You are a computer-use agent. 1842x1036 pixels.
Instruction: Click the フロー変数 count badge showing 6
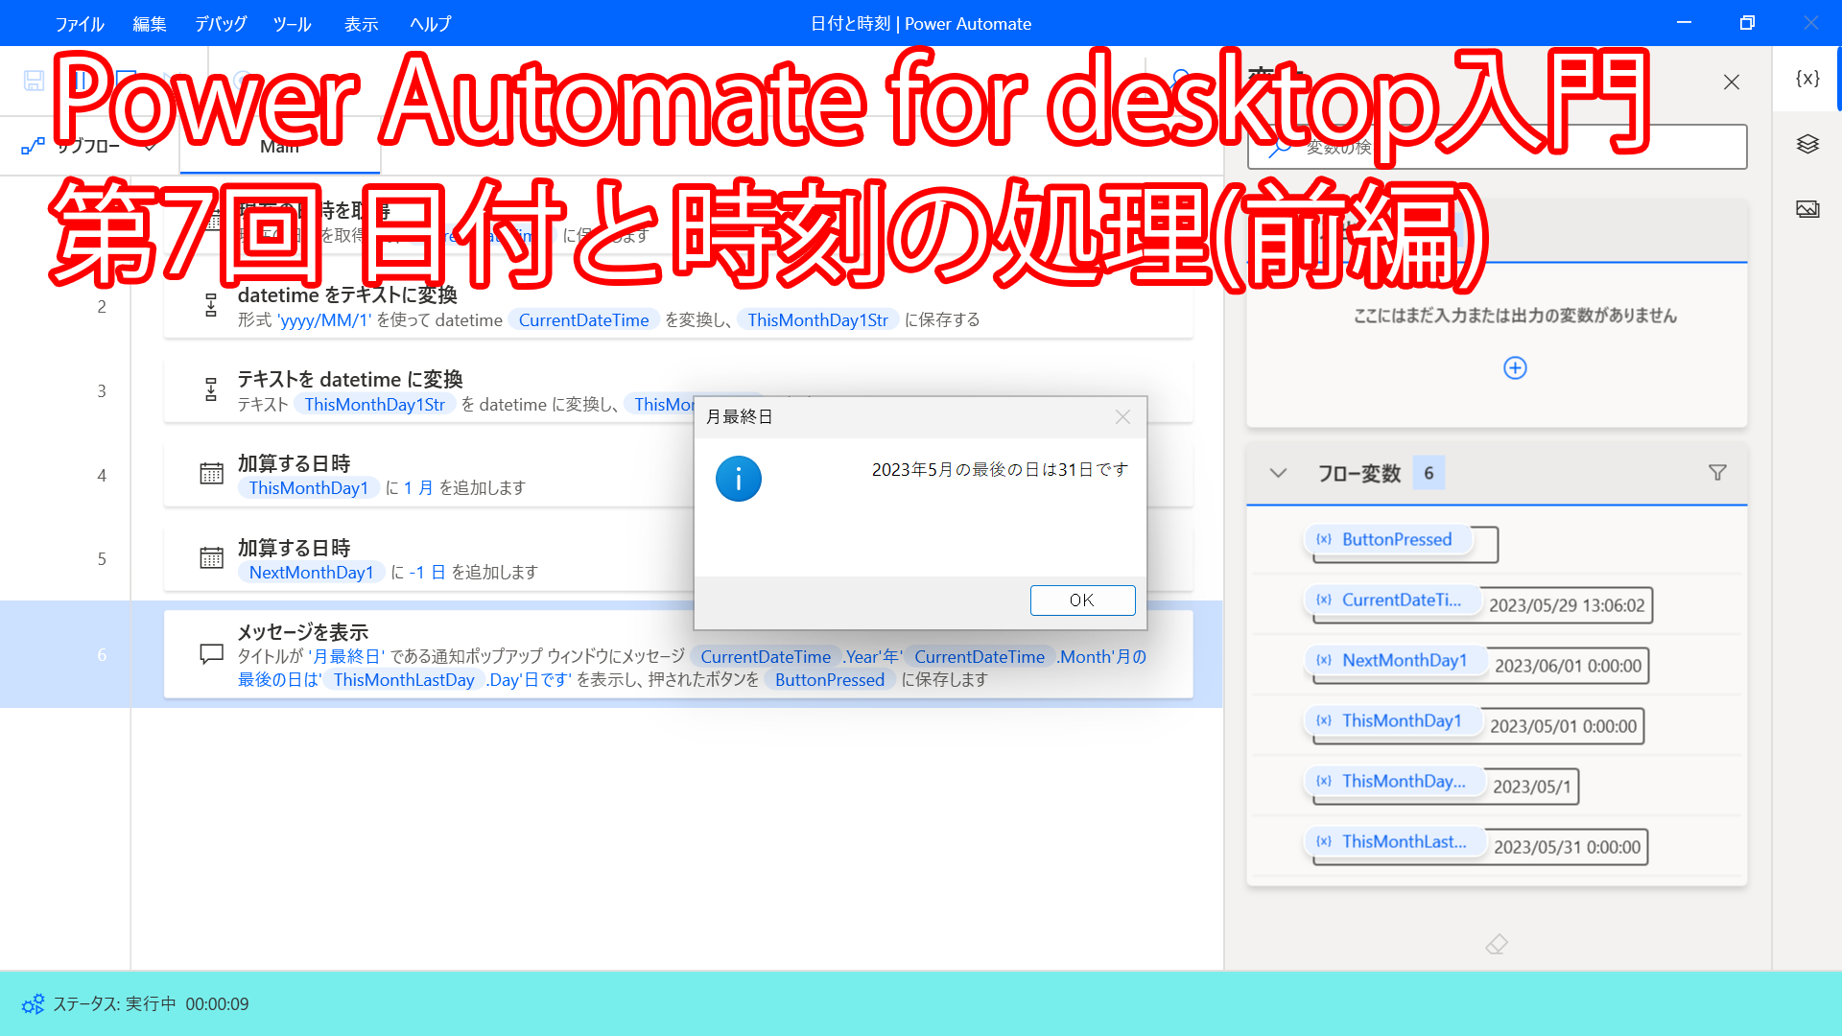(1429, 473)
